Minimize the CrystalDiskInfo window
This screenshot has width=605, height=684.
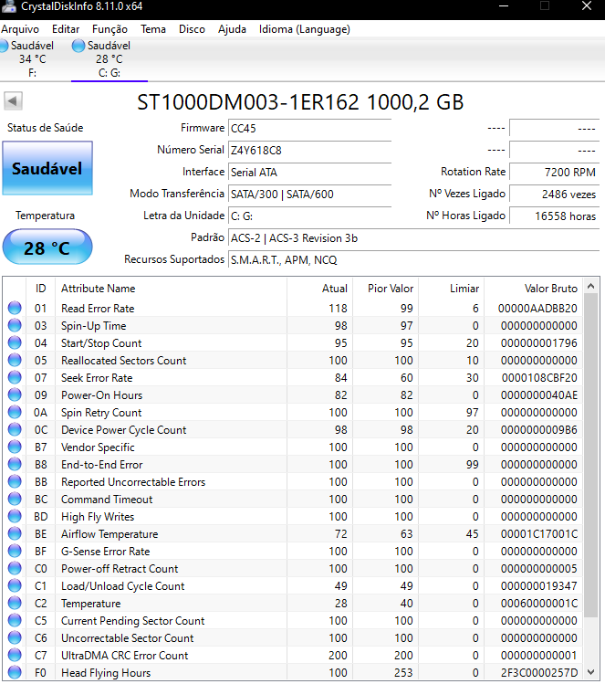click(504, 6)
